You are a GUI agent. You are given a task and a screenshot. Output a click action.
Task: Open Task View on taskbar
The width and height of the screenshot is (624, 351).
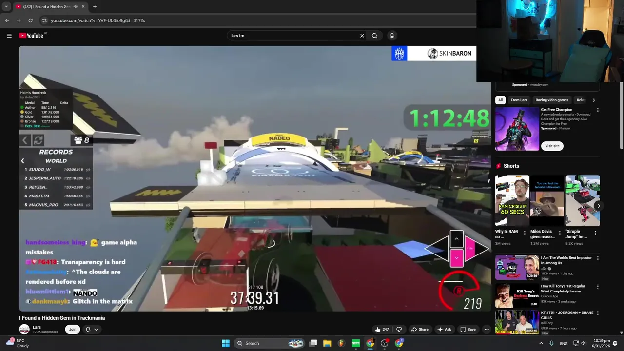point(313,343)
